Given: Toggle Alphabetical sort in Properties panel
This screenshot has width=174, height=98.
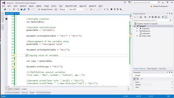Looking at the screenshot, I should (x=138, y=79).
